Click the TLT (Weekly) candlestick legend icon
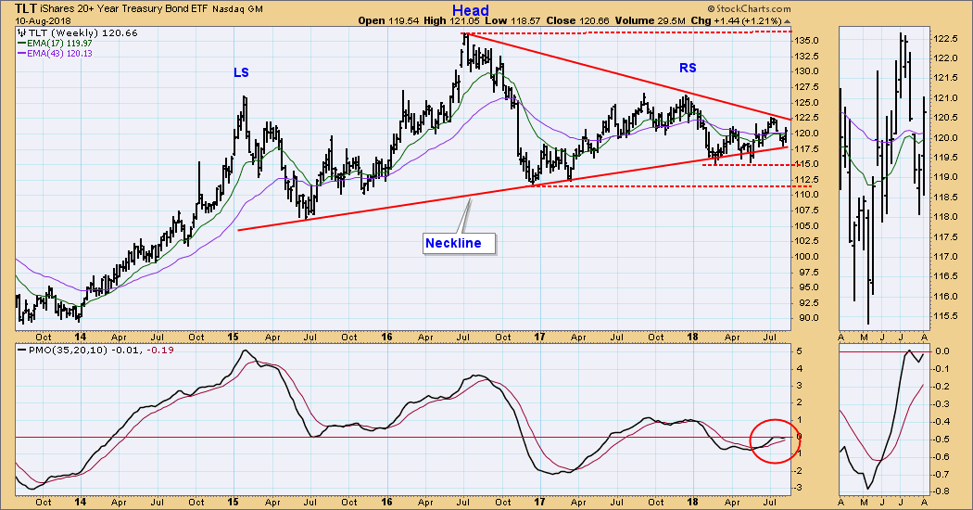This screenshot has height=510, width=973. point(22,32)
